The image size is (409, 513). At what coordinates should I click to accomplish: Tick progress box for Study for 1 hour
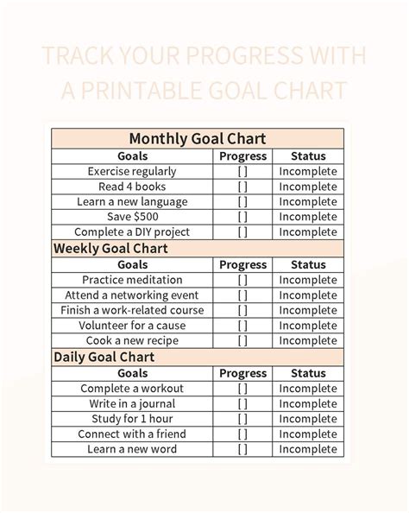(242, 419)
